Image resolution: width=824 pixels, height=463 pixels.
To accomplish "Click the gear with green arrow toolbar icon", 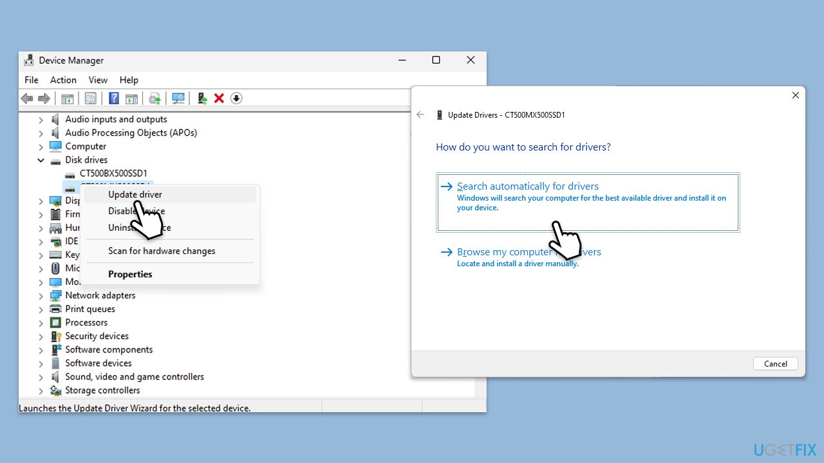I will (x=154, y=98).
